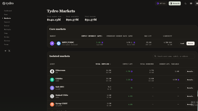198x111 pixels.
Task: Open the Earn page in sidebar
Action: pos(6,14)
